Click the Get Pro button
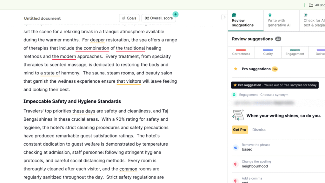Viewport: 325px width, 183px height. click(x=240, y=130)
